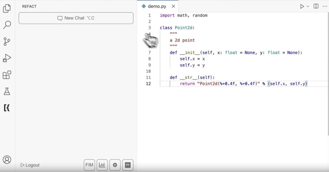The height and width of the screenshot is (172, 329).
Task: Open the Refact statistics chart button
Action: click(x=102, y=165)
